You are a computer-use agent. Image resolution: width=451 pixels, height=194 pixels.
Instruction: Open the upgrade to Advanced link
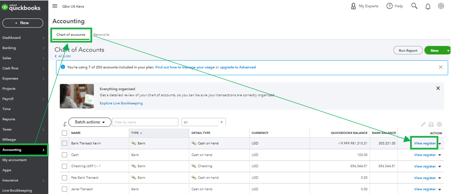pyautogui.click(x=238, y=67)
